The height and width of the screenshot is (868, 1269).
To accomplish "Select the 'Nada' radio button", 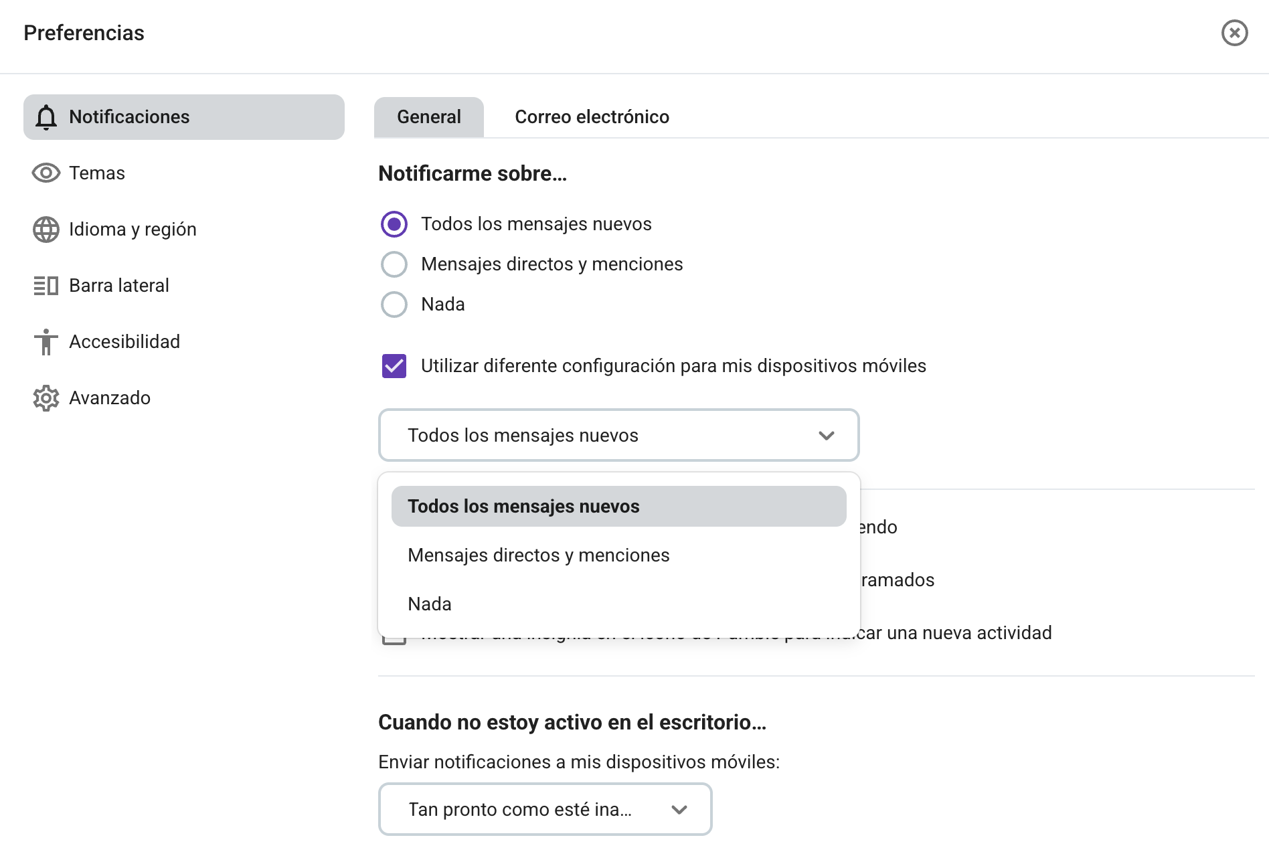I will (394, 305).
